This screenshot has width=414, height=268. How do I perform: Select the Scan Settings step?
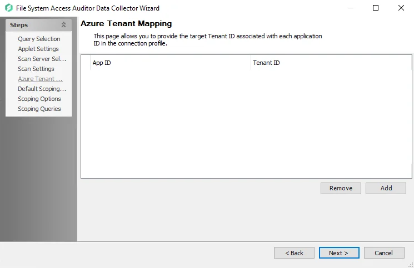[x=36, y=69]
